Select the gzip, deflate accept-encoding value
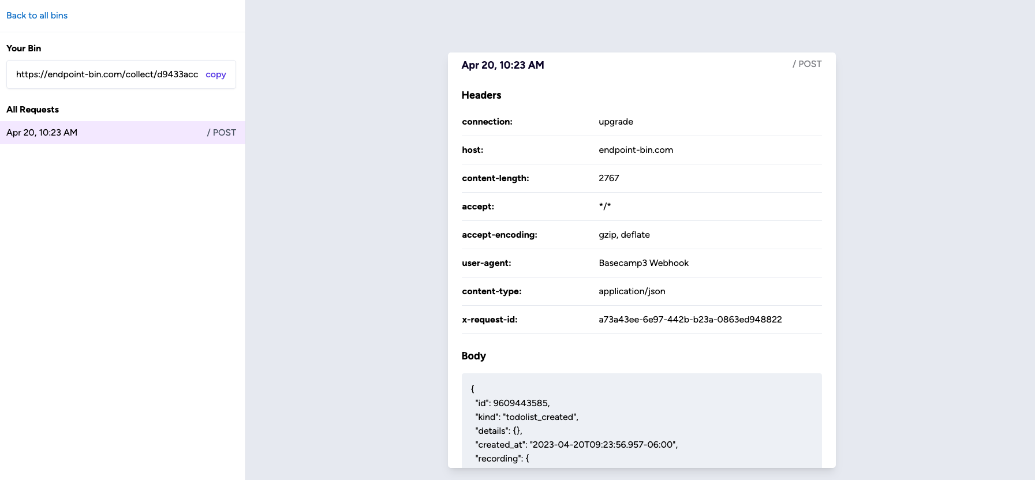The image size is (1035, 480). tap(624, 235)
